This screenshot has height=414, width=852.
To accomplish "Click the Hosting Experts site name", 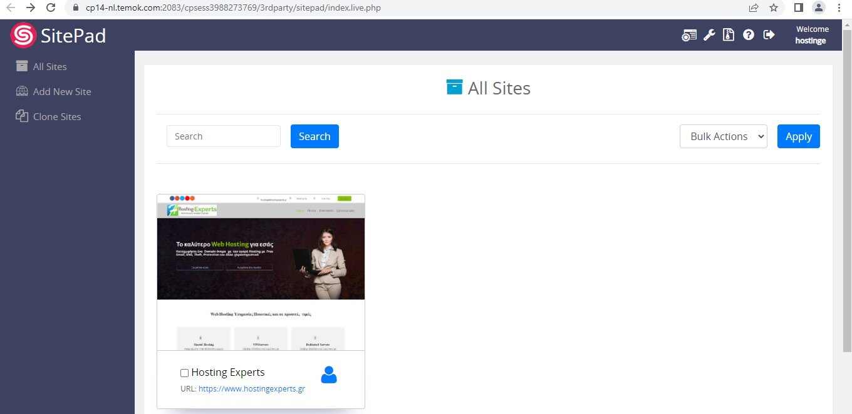I will click(x=228, y=373).
